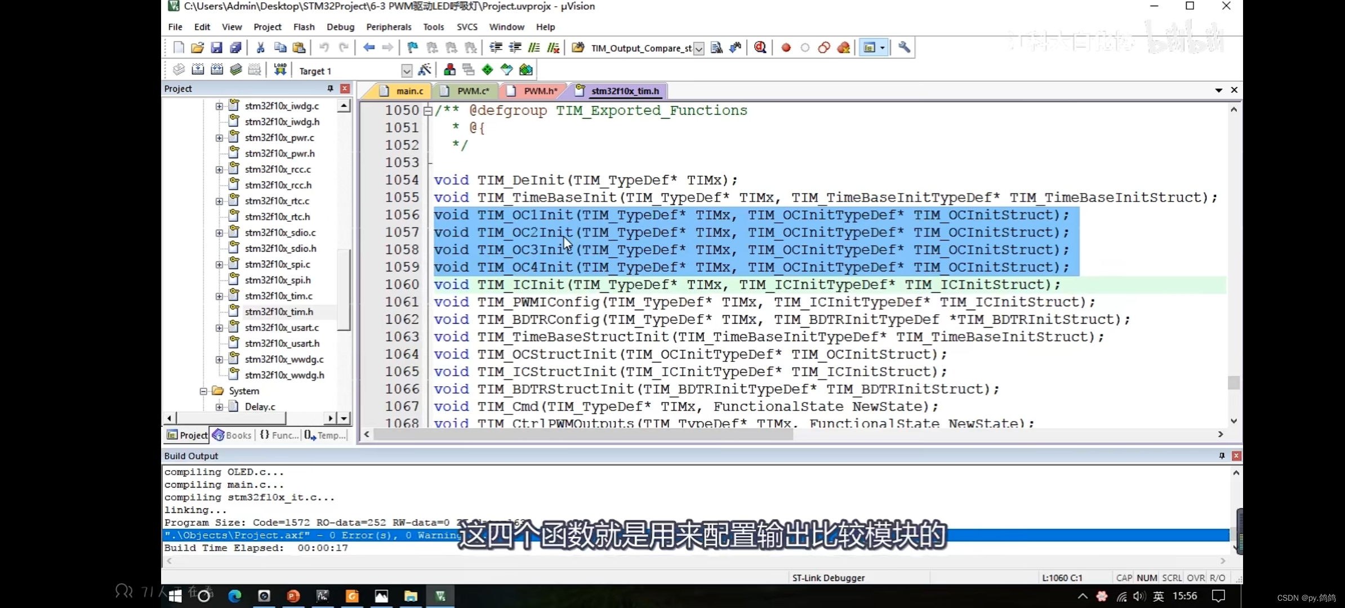Image resolution: width=1345 pixels, height=608 pixels.
Task: Click inside the find text input field
Action: pos(641,48)
